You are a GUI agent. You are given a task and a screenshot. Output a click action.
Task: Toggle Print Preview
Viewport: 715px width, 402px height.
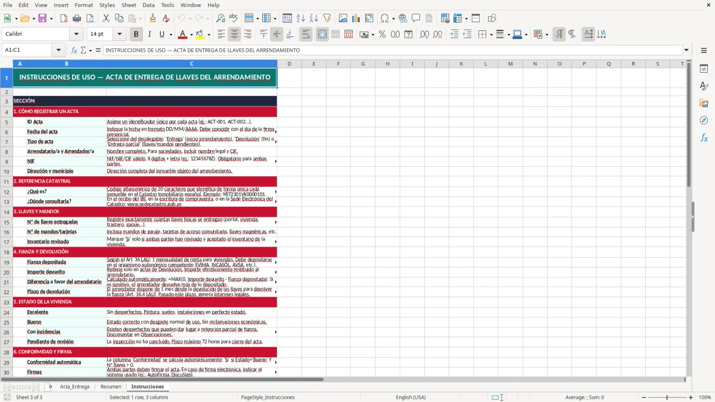tap(89, 18)
